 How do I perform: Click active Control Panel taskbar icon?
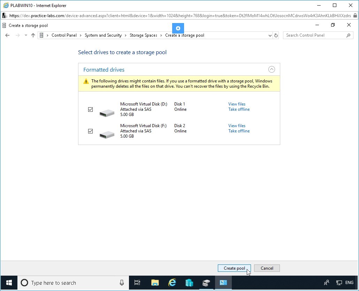tap(223, 283)
